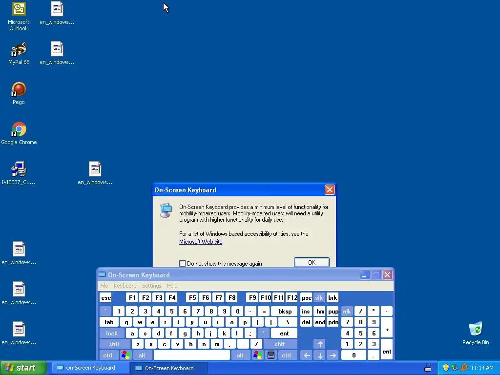
Task: Click OK in the keyboard dialog
Action: [x=312, y=262]
